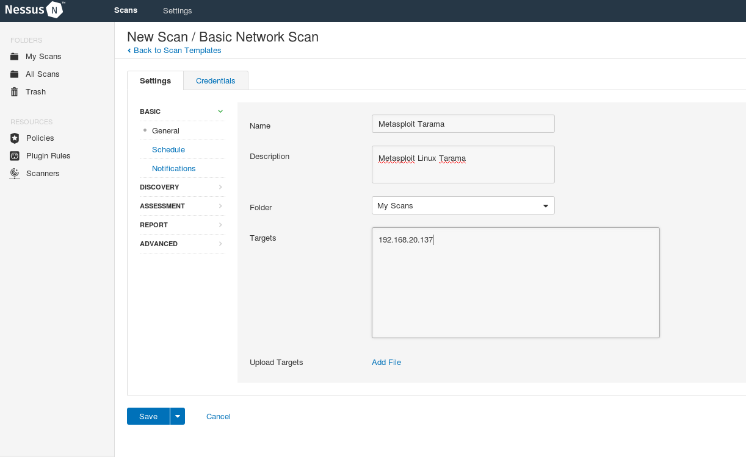
Task: Open the Trash bin icon
Action: point(15,92)
